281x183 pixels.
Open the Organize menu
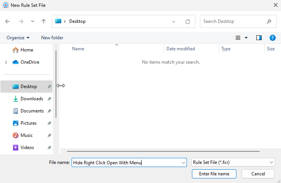tap(18, 38)
